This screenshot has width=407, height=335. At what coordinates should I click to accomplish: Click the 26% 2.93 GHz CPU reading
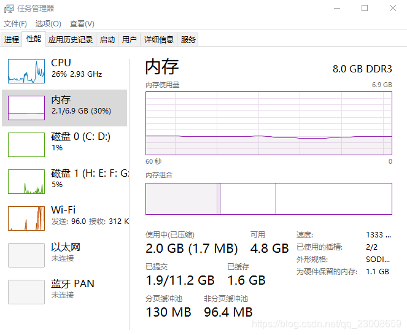click(77, 74)
